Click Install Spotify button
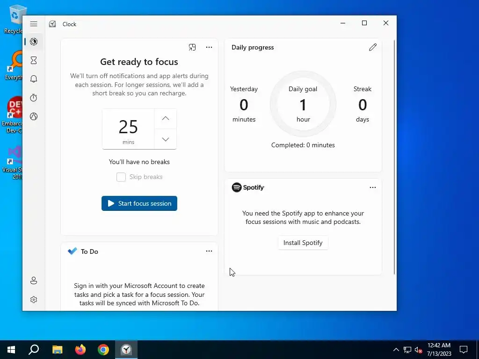Screen dimensions: 479x359 (x=303, y=243)
